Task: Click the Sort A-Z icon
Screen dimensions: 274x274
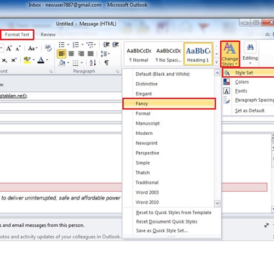Action: click(x=93, y=63)
